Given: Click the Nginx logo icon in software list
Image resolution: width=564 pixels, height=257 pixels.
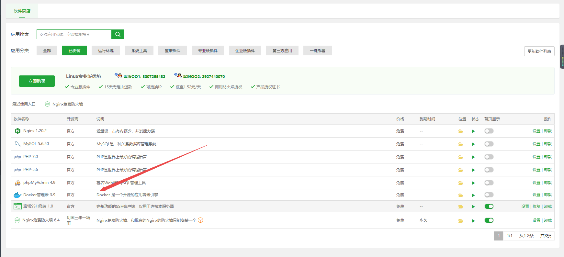Looking at the screenshot, I should (17, 131).
